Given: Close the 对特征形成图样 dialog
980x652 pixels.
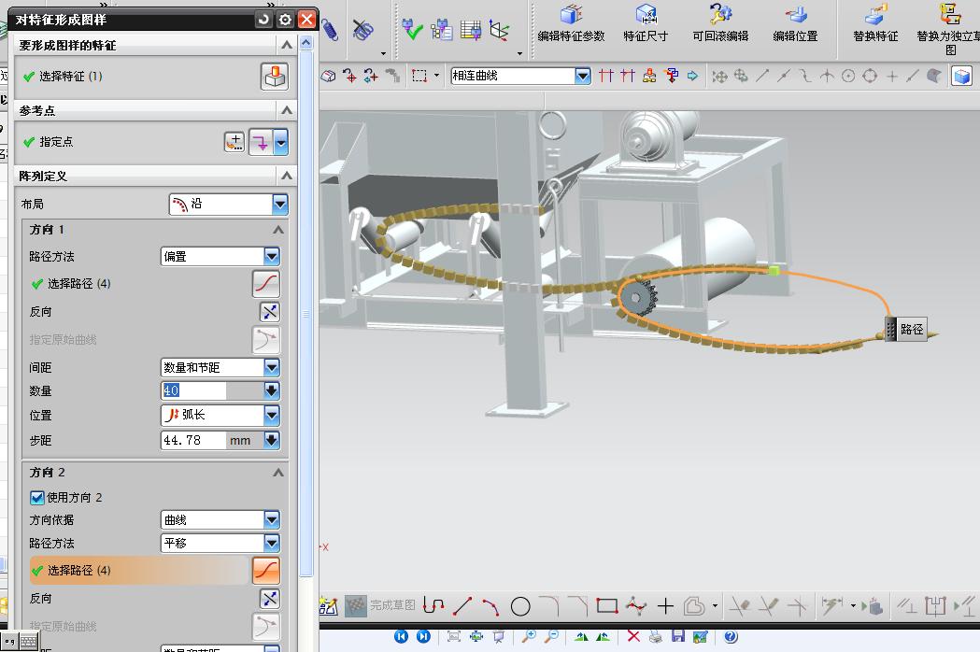Looking at the screenshot, I should [x=306, y=20].
